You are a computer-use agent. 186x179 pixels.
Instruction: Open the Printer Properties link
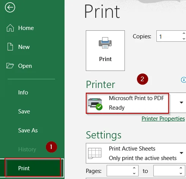163,119
